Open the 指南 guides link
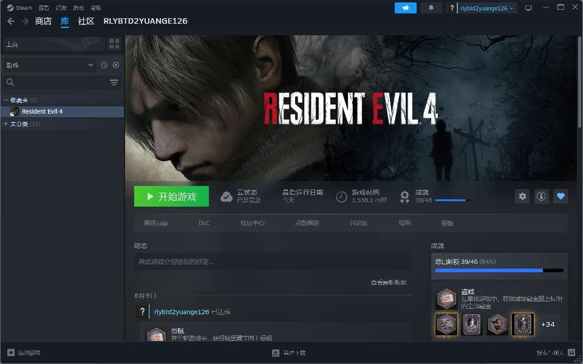This screenshot has width=583, height=364. pyautogui.click(x=404, y=223)
